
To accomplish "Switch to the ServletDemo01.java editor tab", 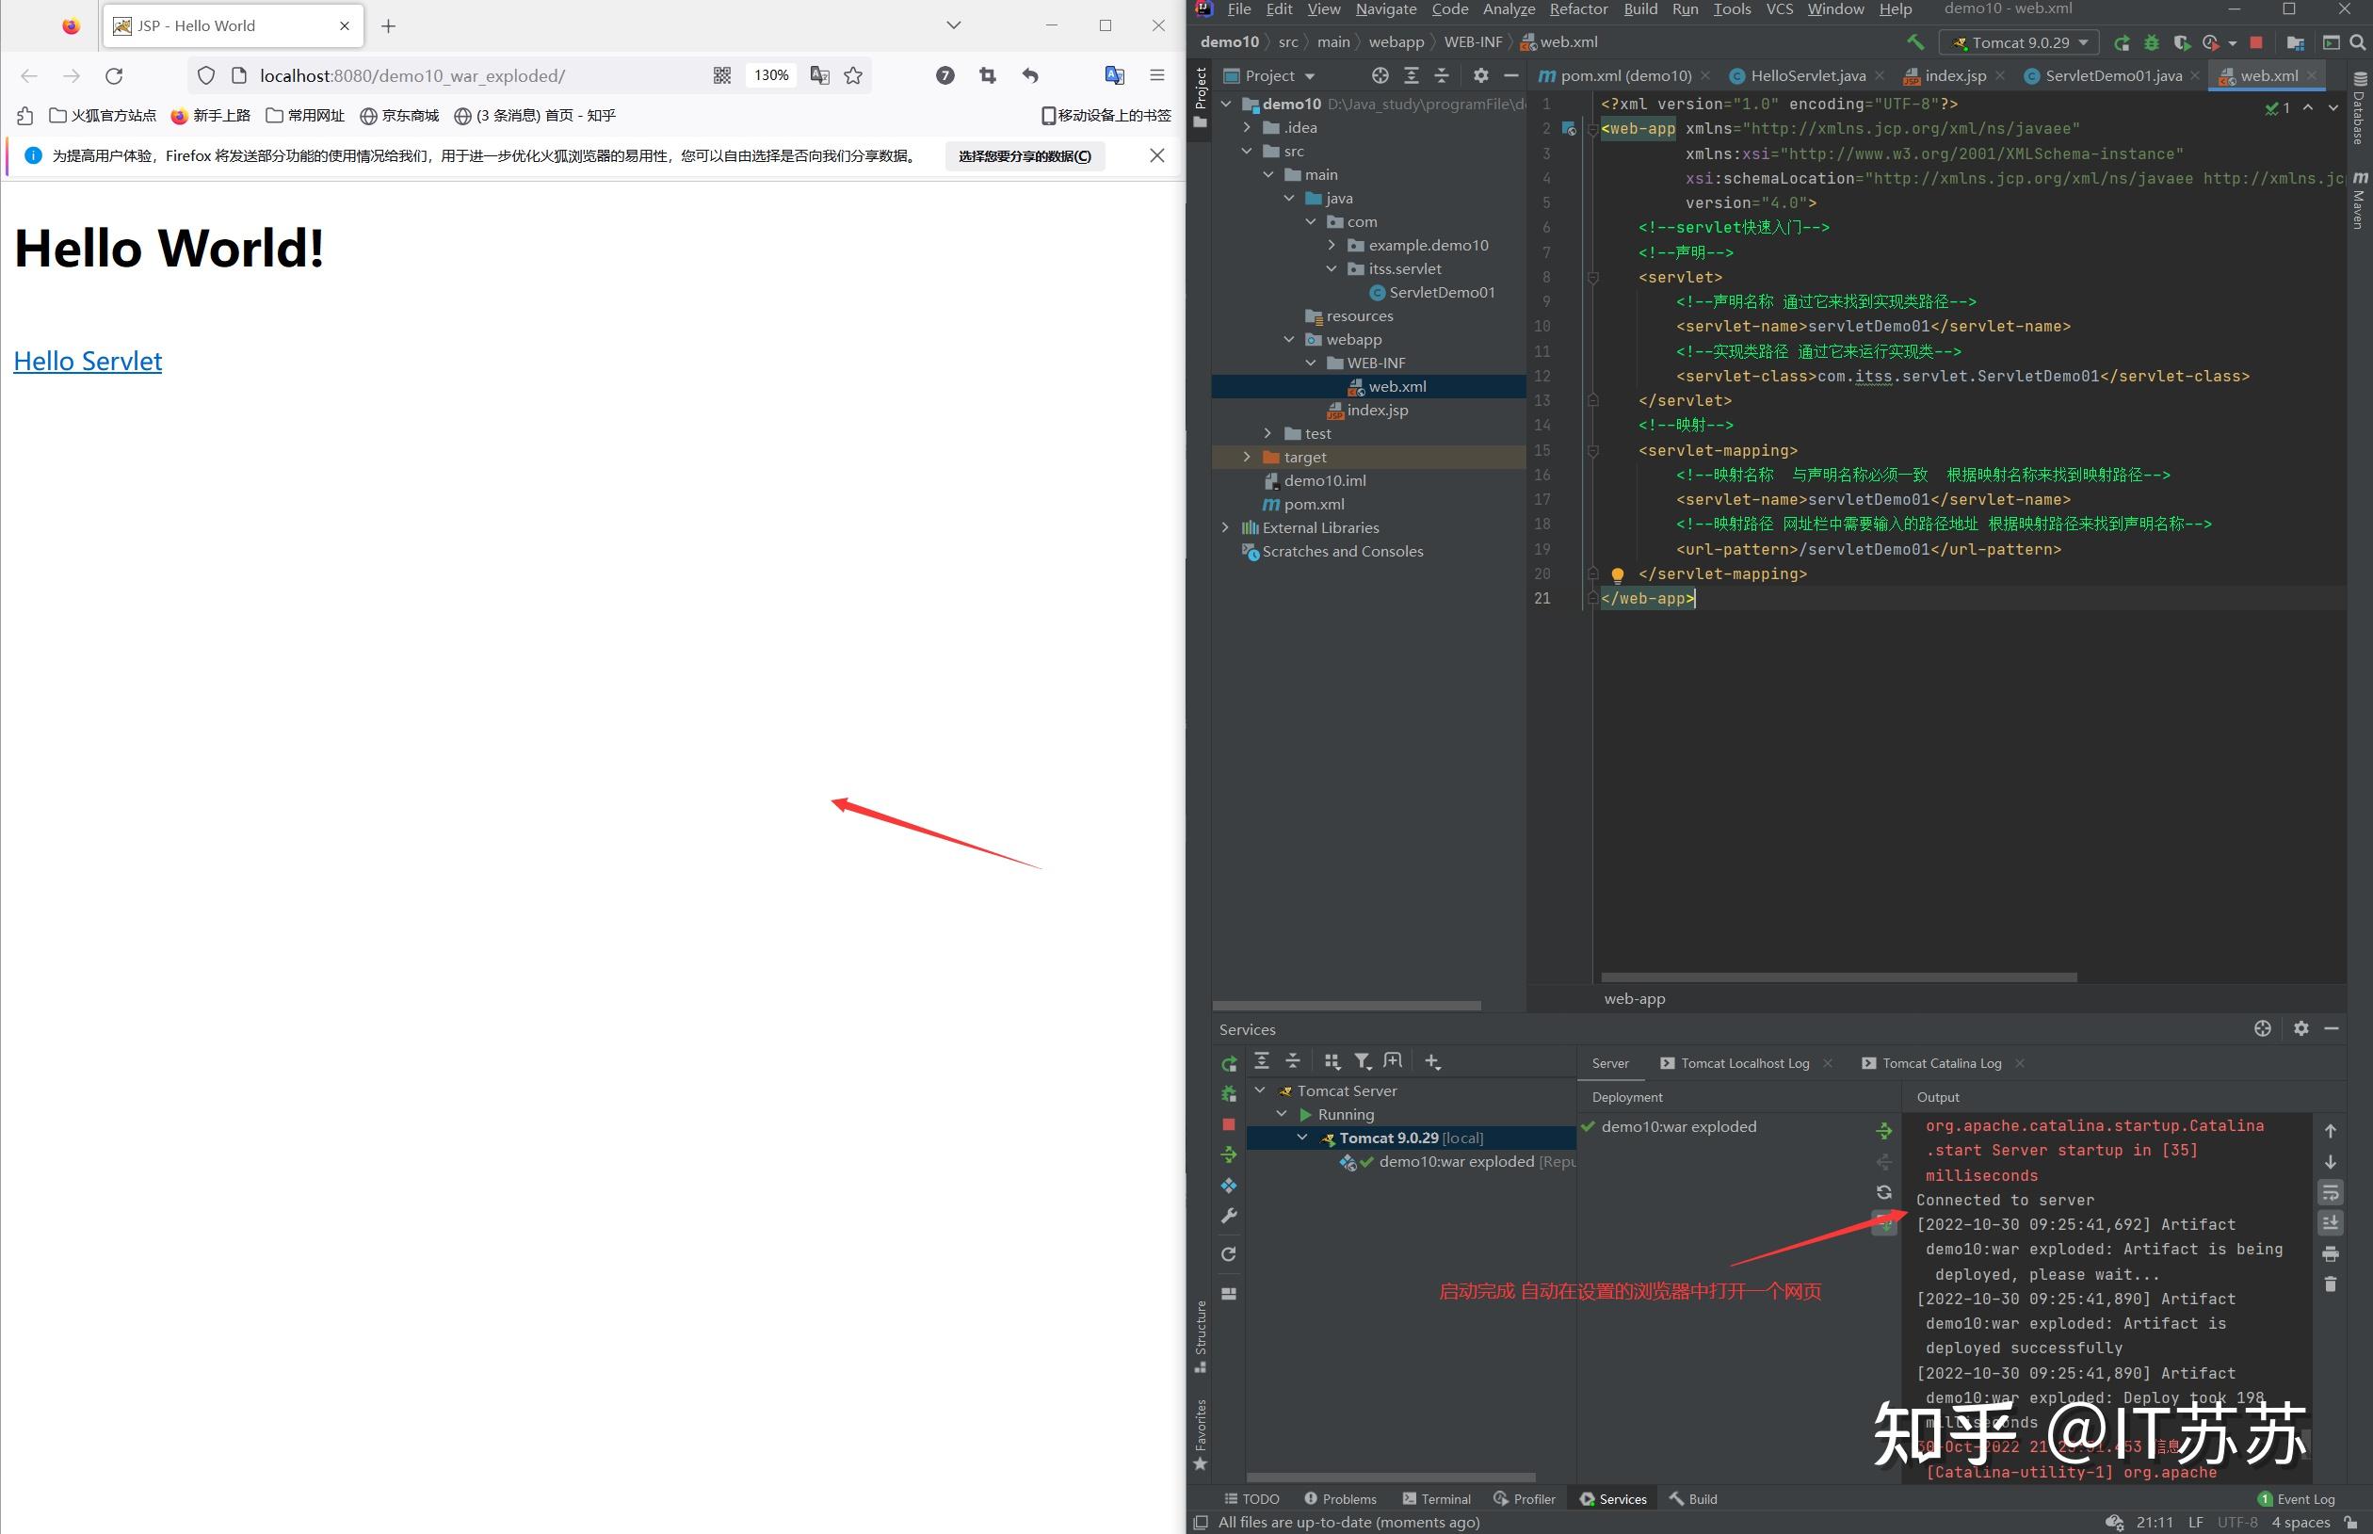I will tap(2112, 75).
